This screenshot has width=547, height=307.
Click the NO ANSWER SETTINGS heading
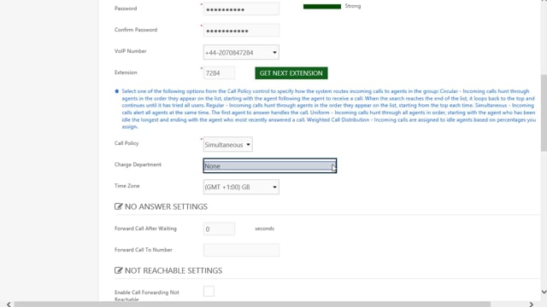pyautogui.click(x=166, y=206)
